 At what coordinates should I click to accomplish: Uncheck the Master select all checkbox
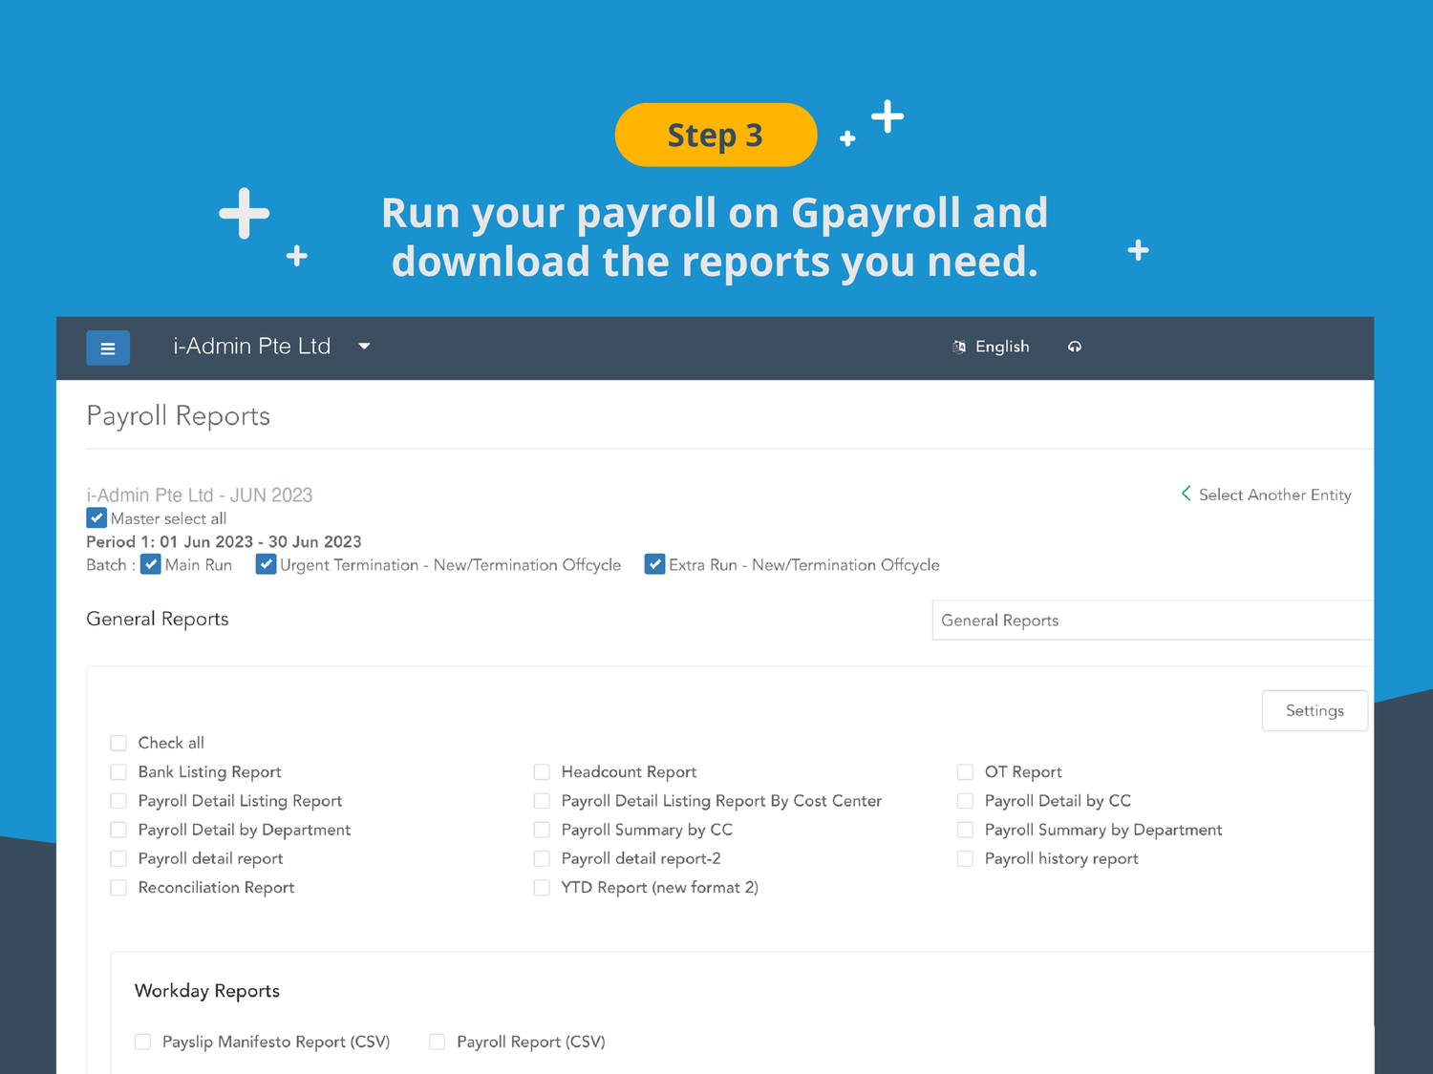tap(96, 517)
